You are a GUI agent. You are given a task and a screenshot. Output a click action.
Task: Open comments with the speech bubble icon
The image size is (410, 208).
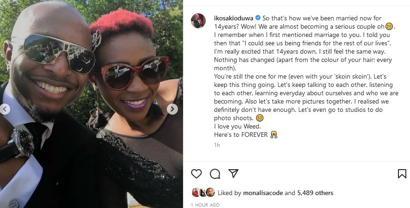(215, 174)
